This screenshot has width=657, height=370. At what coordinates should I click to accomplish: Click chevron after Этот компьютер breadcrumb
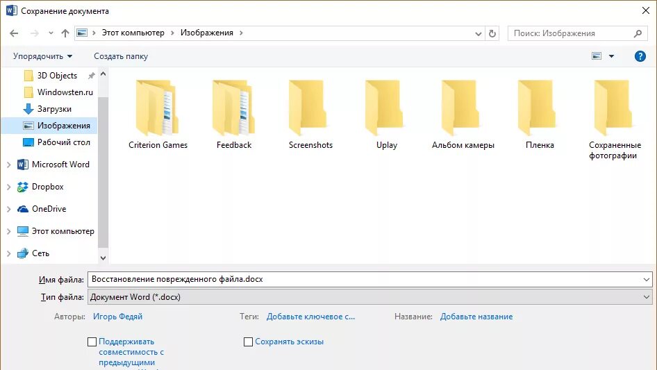[x=172, y=33]
